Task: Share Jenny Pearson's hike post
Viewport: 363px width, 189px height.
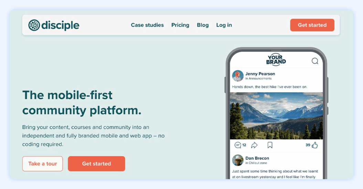Action: [254, 145]
